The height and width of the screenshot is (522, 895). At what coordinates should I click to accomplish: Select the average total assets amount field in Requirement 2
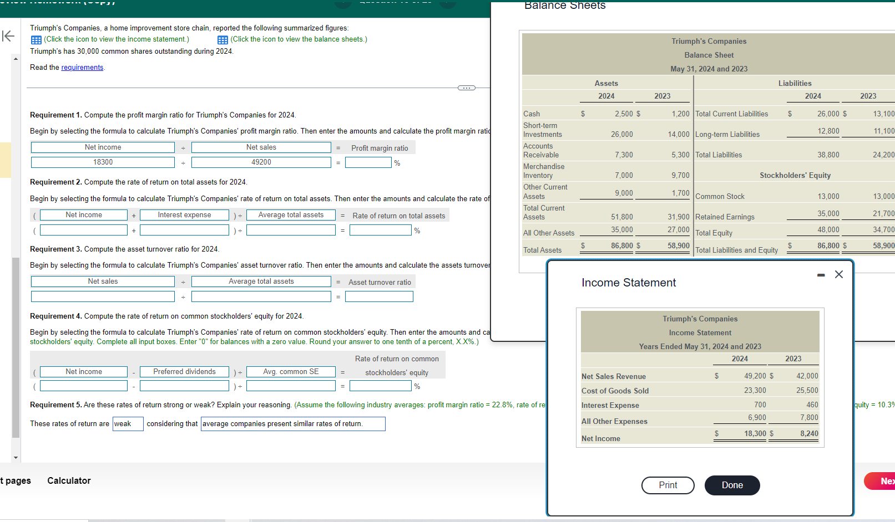click(291, 230)
